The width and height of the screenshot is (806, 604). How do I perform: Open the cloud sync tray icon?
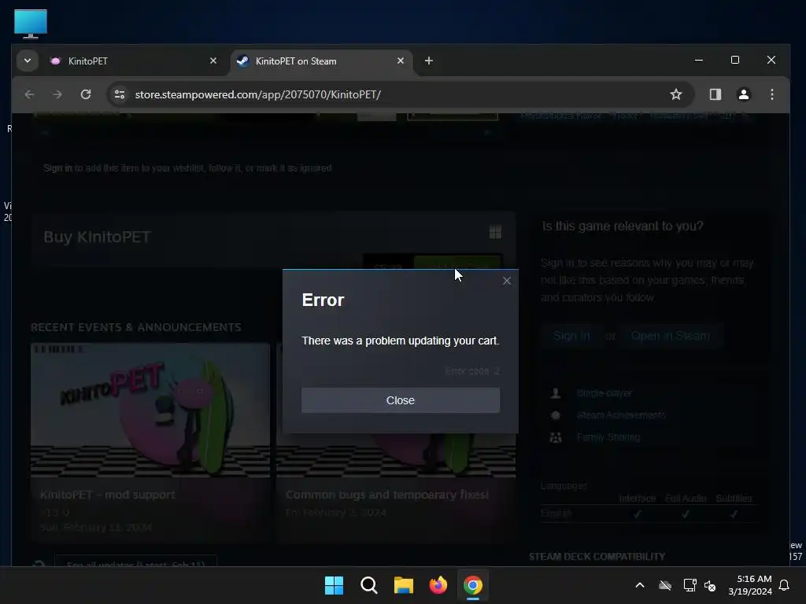(x=665, y=585)
